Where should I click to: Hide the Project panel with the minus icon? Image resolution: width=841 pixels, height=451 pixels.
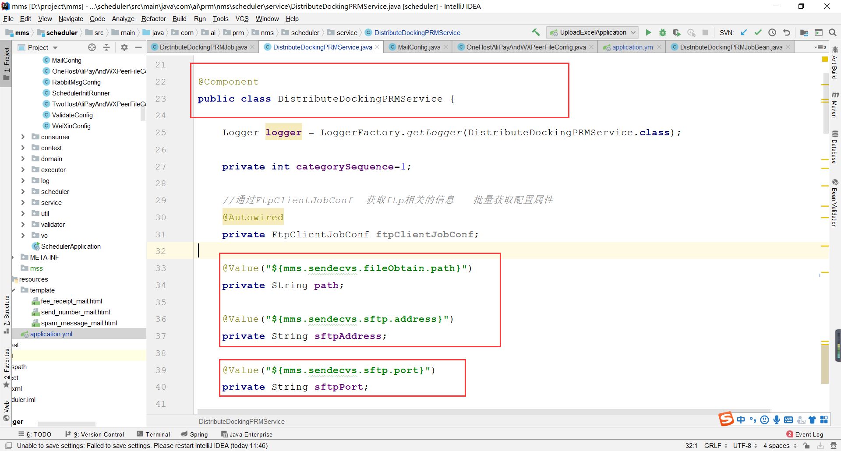tap(138, 47)
